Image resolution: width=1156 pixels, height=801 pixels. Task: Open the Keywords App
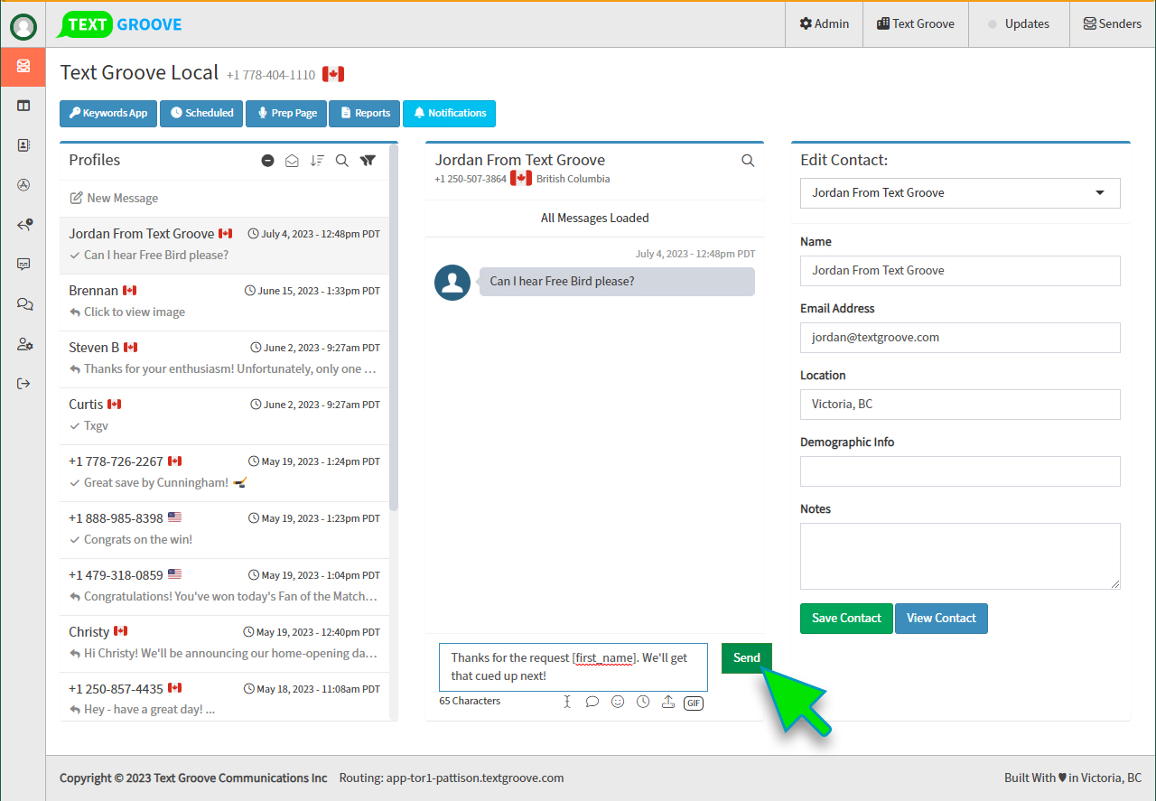point(108,114)
